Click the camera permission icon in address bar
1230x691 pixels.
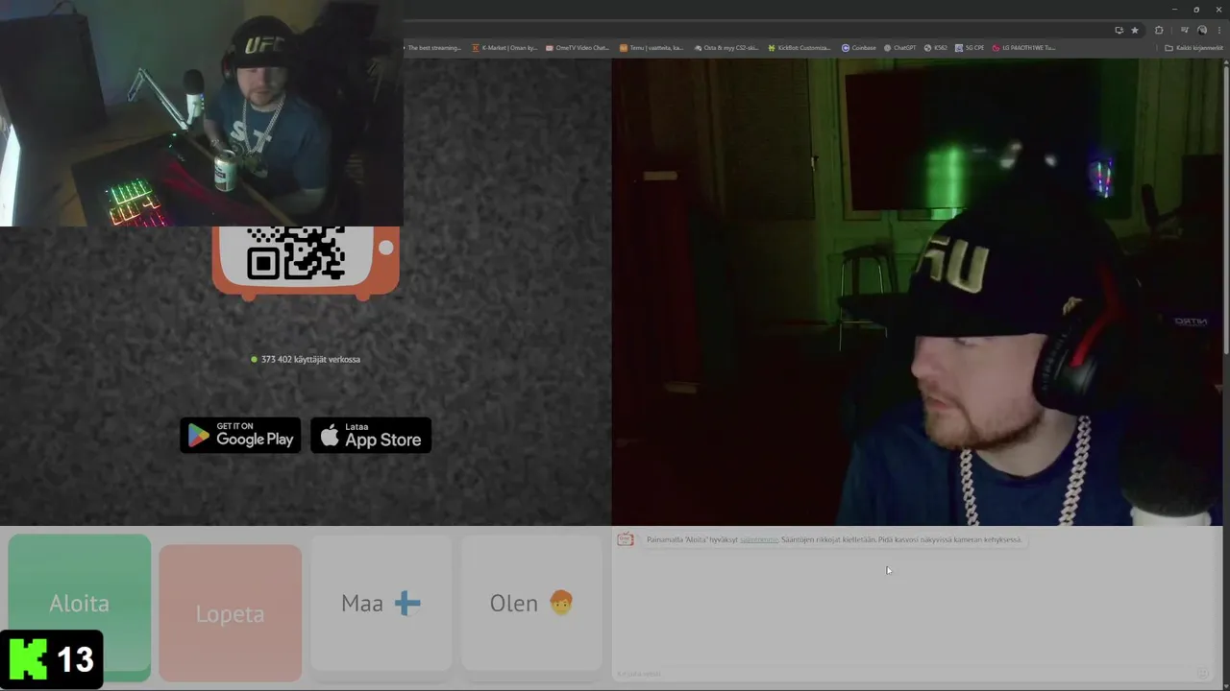1119,31
